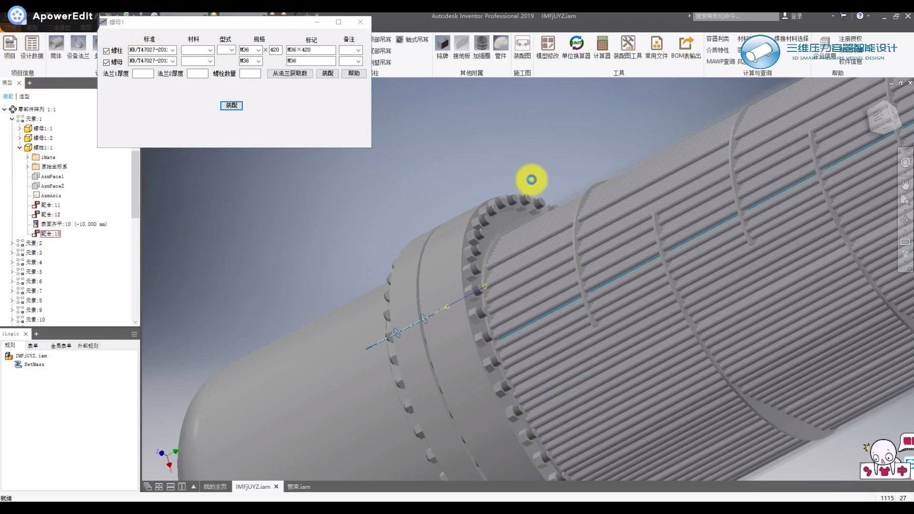The image size is (914, 514).
Task: Launch the 模型修改 model modify tool
Action: point(547,48)
